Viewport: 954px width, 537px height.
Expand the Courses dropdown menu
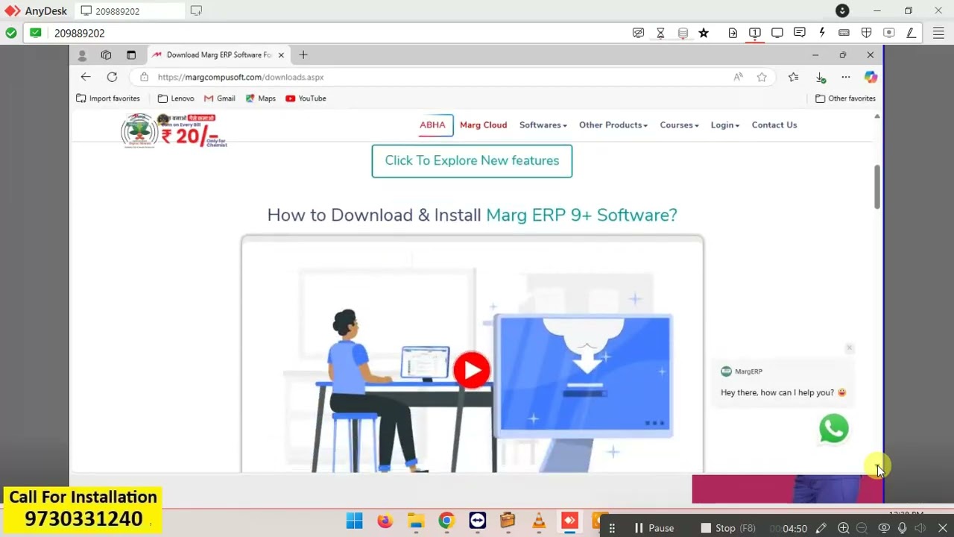click(x=679, y=125)
